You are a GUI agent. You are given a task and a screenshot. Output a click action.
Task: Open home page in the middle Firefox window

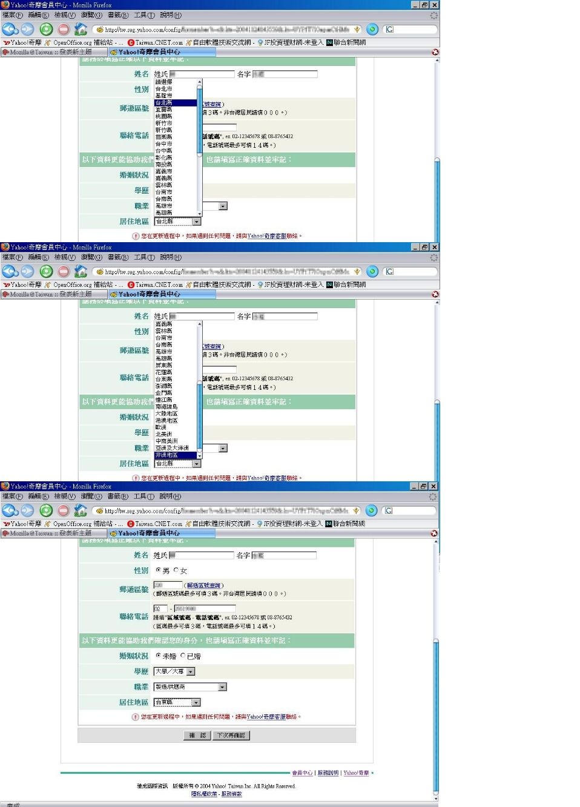[x=81, y=271]
